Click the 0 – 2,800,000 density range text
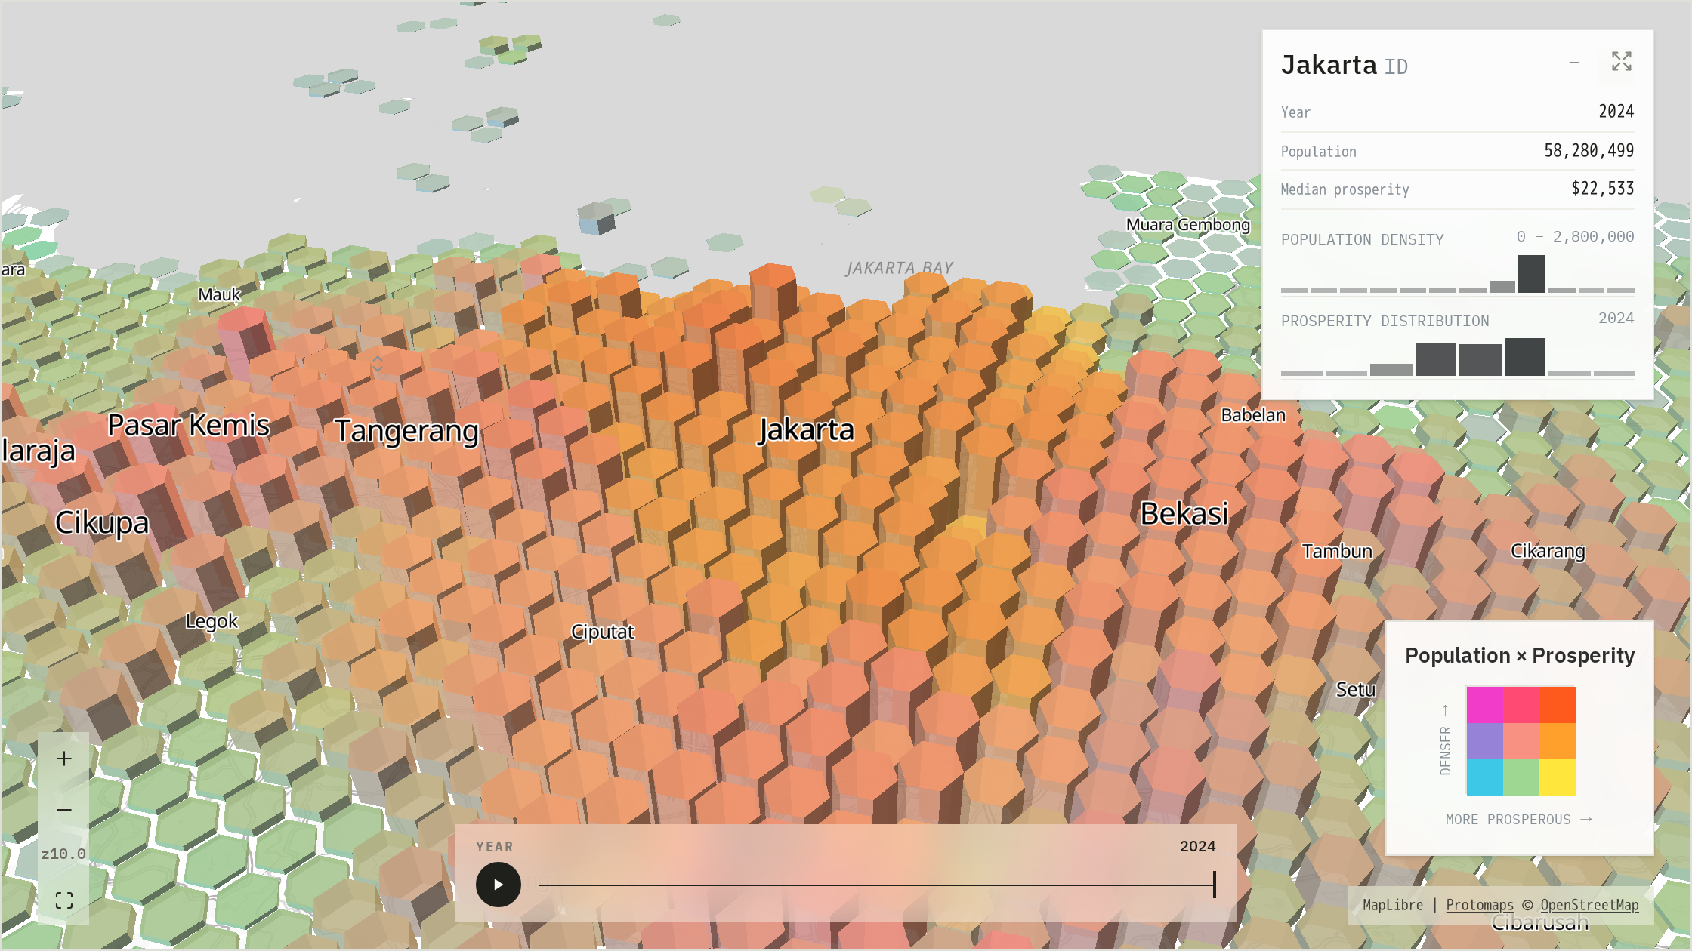This screenshot has width=1692, height=951. click(x=1576, y=237)
